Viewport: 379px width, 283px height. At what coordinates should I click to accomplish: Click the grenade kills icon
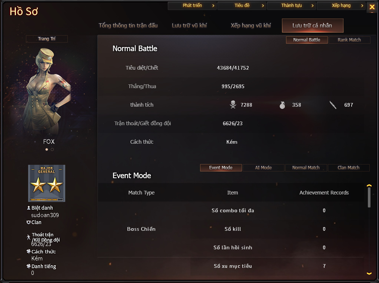(282, 105)
